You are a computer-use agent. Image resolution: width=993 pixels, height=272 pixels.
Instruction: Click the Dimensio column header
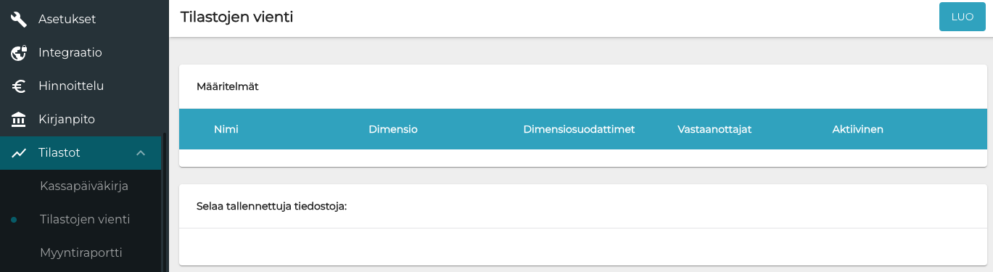[x=393, y=129]
